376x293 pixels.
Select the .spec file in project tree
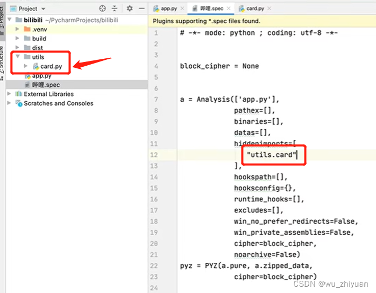(x=46, y=85)
